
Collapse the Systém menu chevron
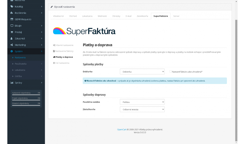point(42,51)
